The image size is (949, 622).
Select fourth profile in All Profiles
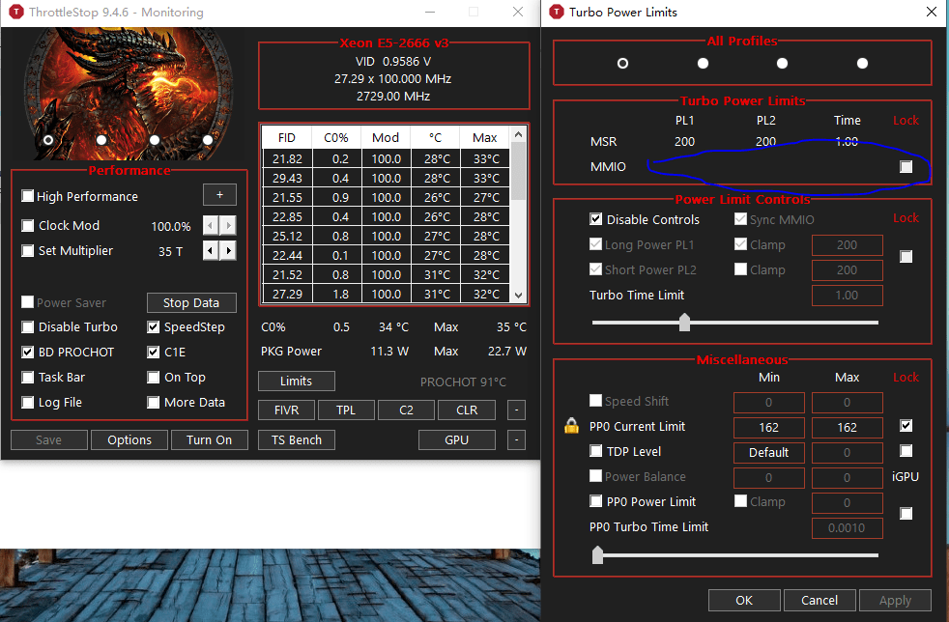pos(862,63)
